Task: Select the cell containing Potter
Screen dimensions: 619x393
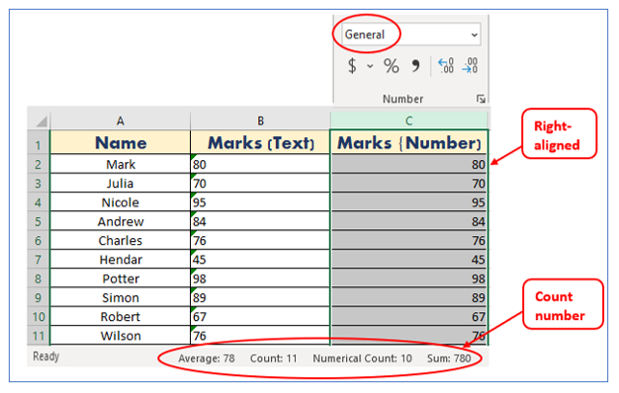Action: (x=121, y=278)
